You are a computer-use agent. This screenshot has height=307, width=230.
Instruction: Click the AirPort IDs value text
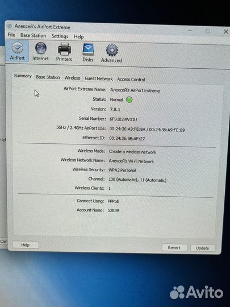pos(147,130)
